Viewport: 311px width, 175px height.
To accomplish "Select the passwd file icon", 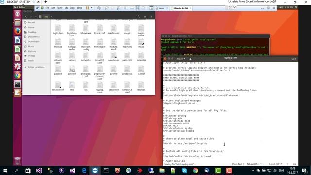I will pyautogui.click(x=58, y=70).
